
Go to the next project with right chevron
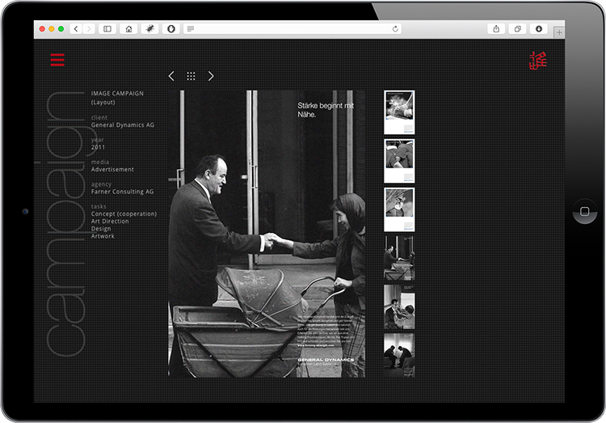[211, 76]
